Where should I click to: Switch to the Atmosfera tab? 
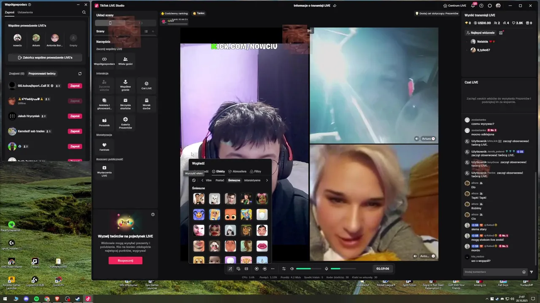point(237,171)
